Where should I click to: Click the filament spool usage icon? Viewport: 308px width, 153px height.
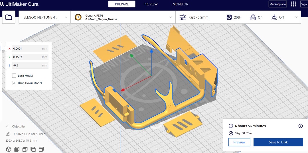pyautogui.click(x=231, y=133)
